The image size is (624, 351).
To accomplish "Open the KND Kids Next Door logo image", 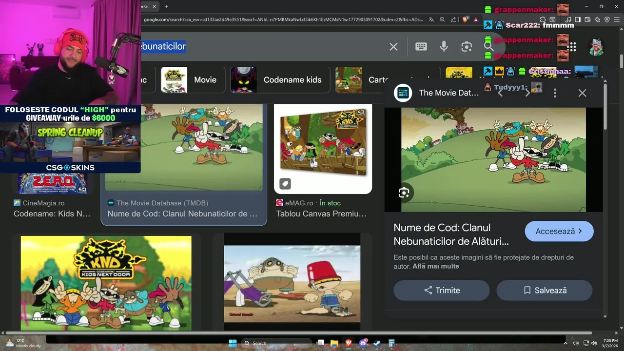I will [106, 283].
